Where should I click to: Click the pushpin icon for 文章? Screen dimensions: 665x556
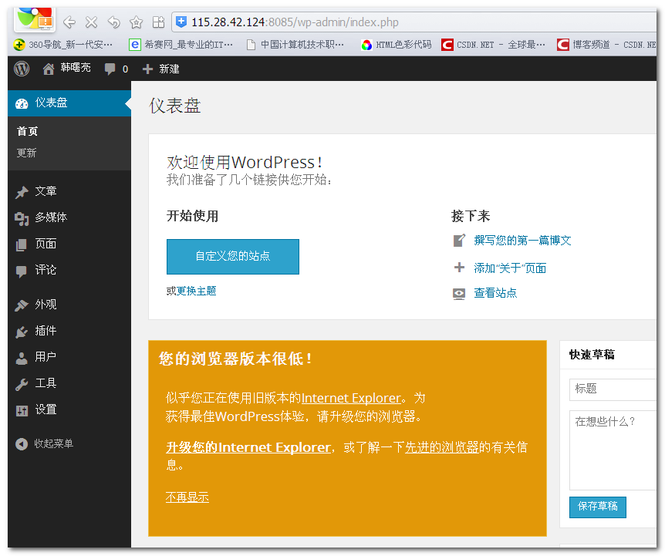pos(22,192)
